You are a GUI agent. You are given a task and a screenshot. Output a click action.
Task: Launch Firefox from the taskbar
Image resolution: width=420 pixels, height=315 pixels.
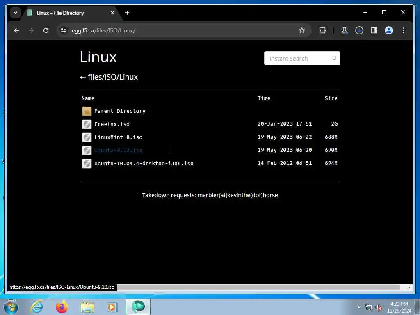click(62, 307)
